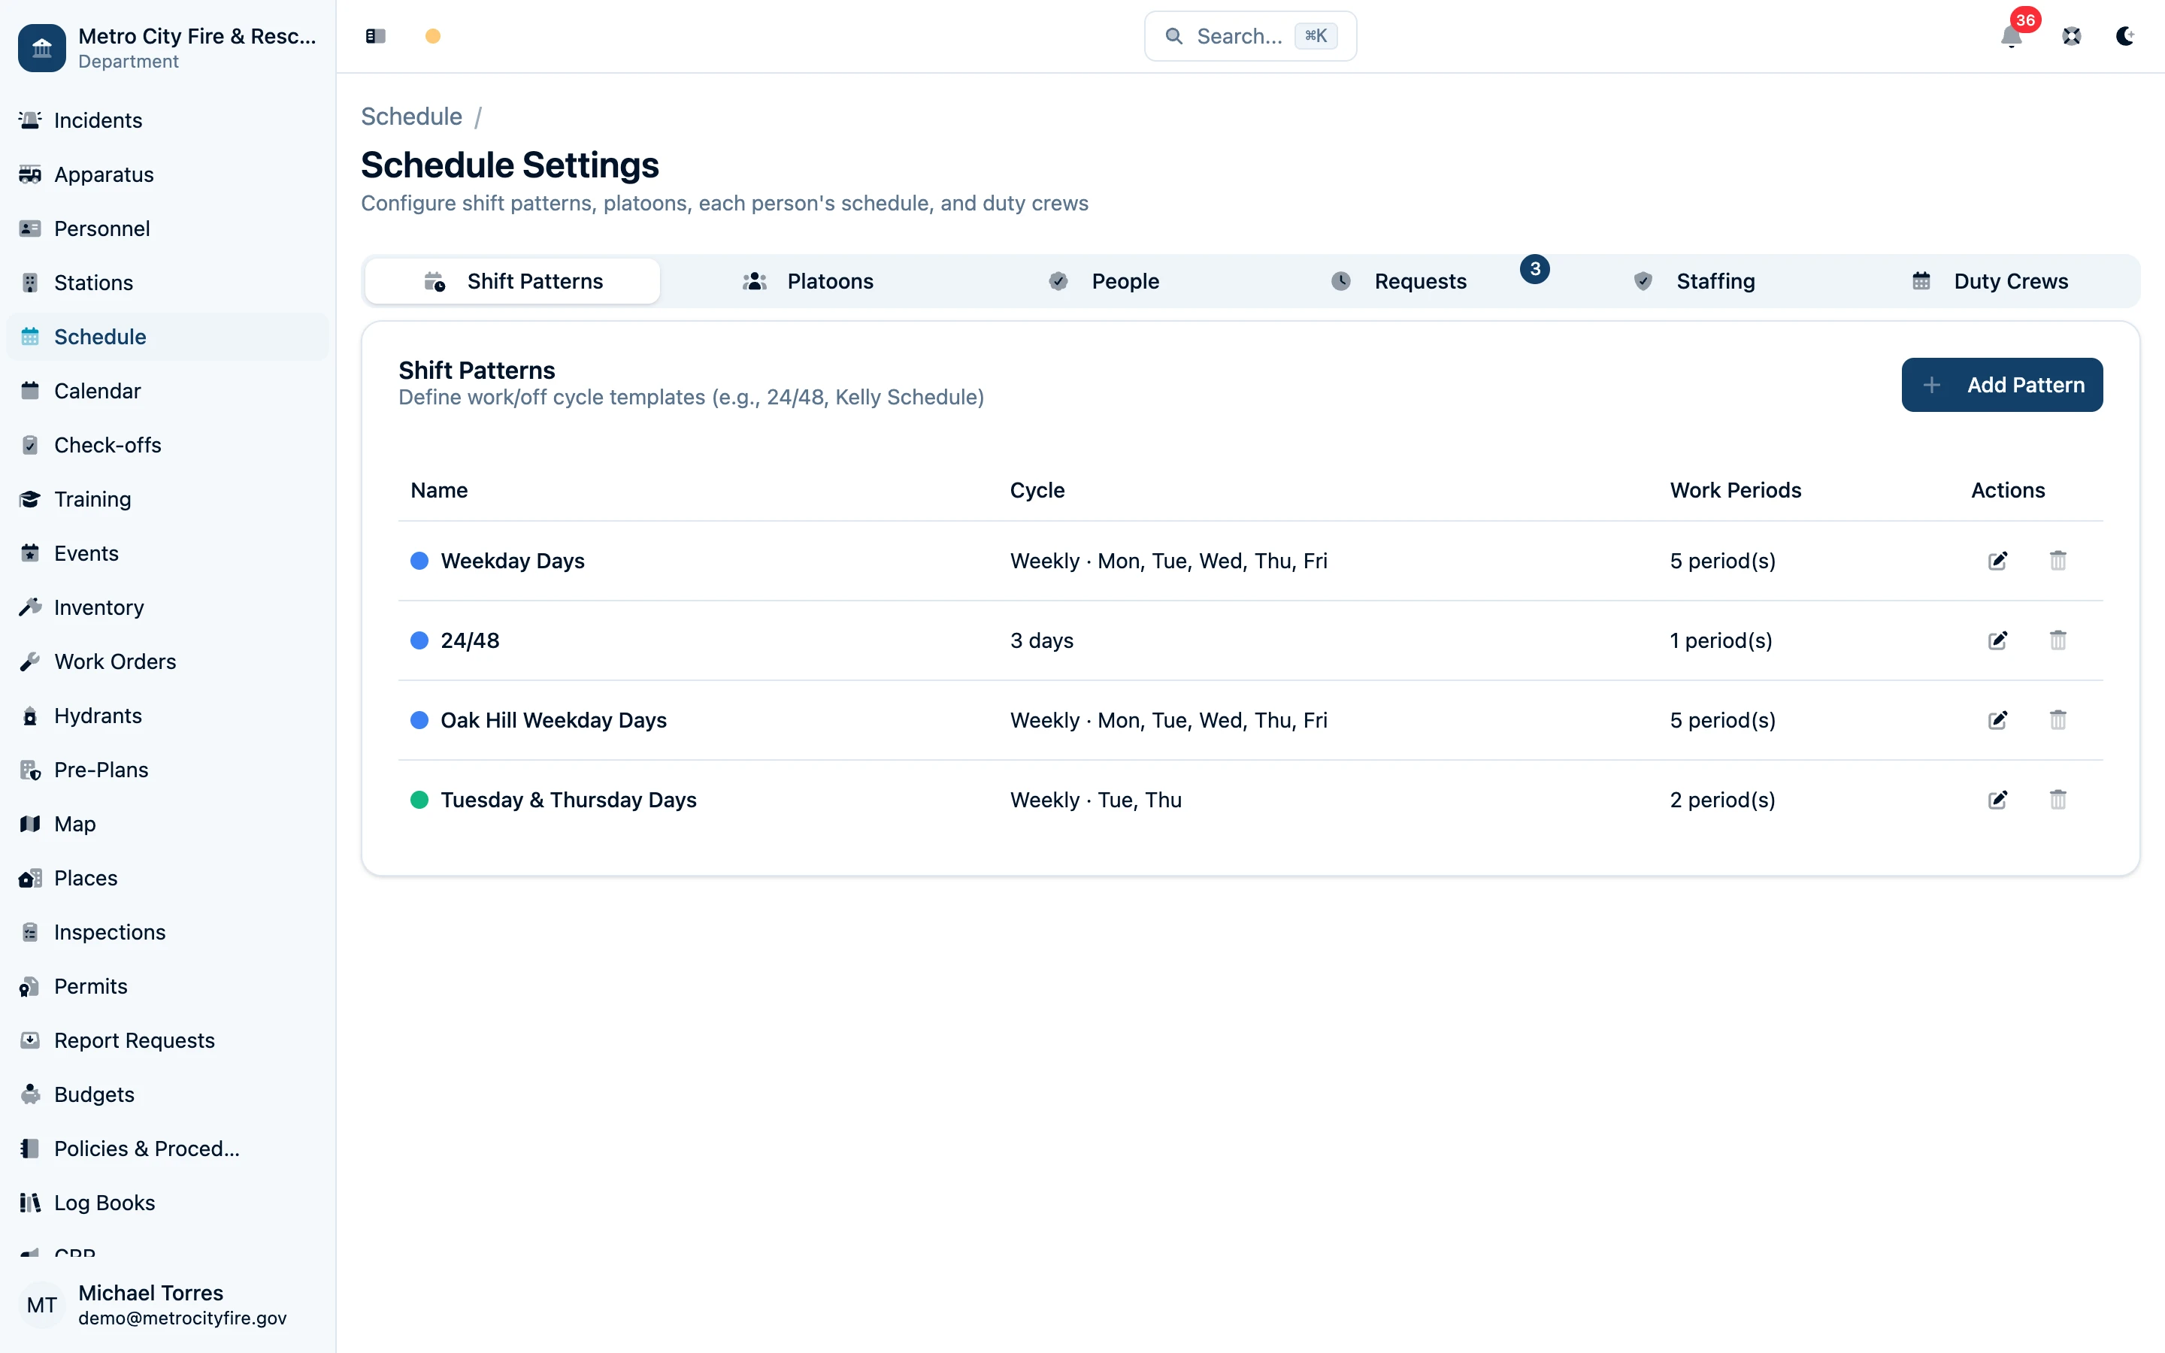Click the Add Pattern button
This screenshot has height=1353, width=2165.
pos(2002,385)
